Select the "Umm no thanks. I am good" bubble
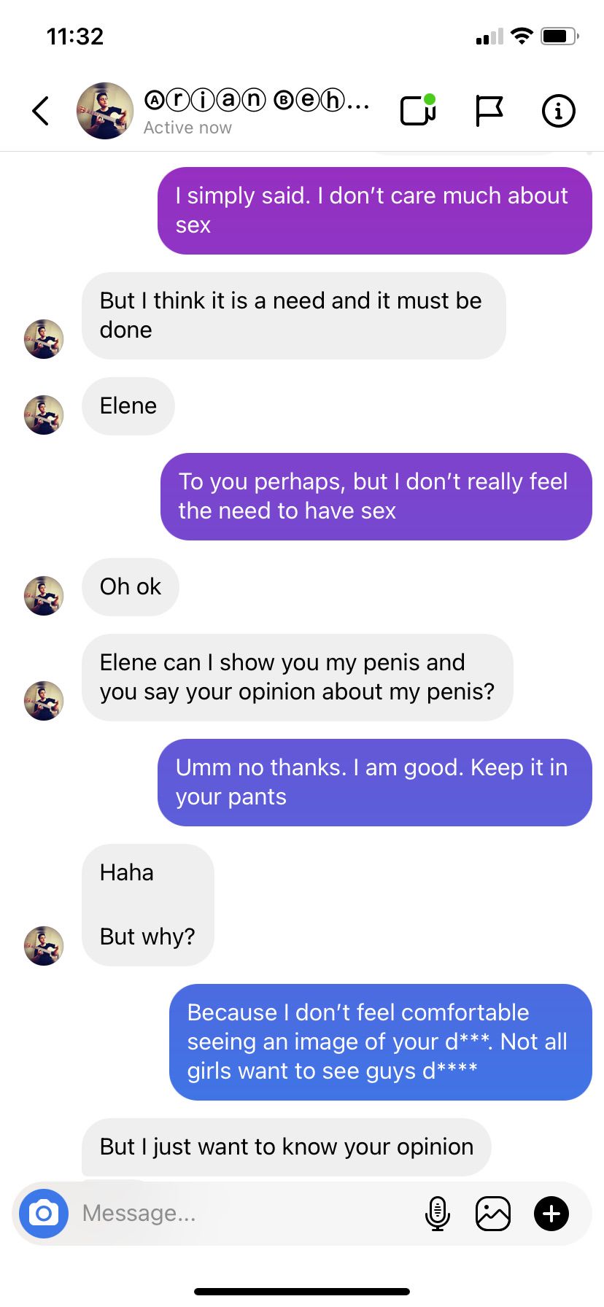 (x=375, y=783)
